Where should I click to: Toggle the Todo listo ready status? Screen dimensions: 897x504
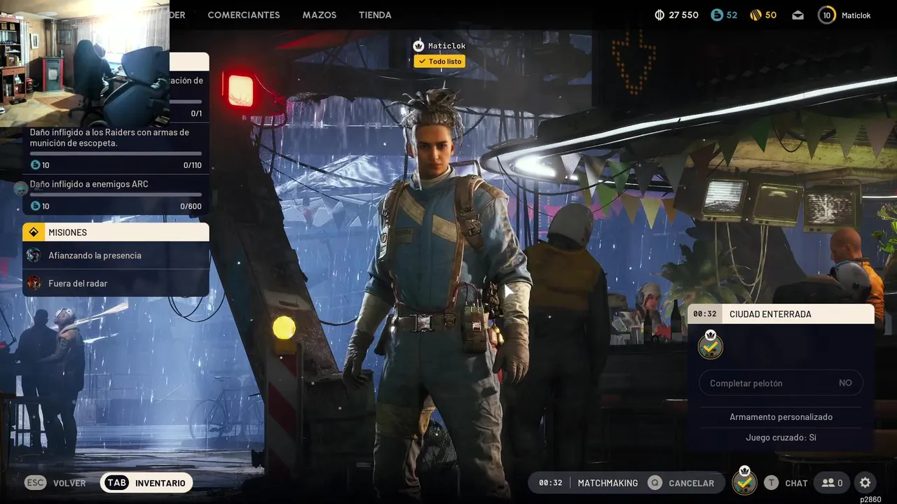pyautogui.click(x=439, y=62)
